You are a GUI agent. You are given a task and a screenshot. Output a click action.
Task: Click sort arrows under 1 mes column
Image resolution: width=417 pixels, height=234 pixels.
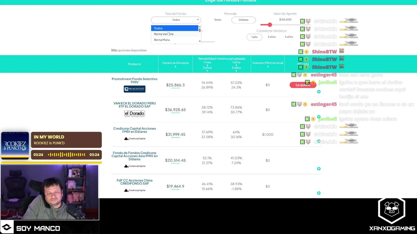(x=207, y=65)
